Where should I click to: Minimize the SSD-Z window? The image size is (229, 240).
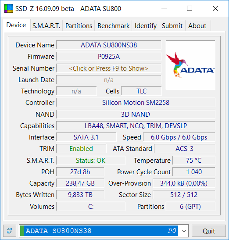click(164, 8)
